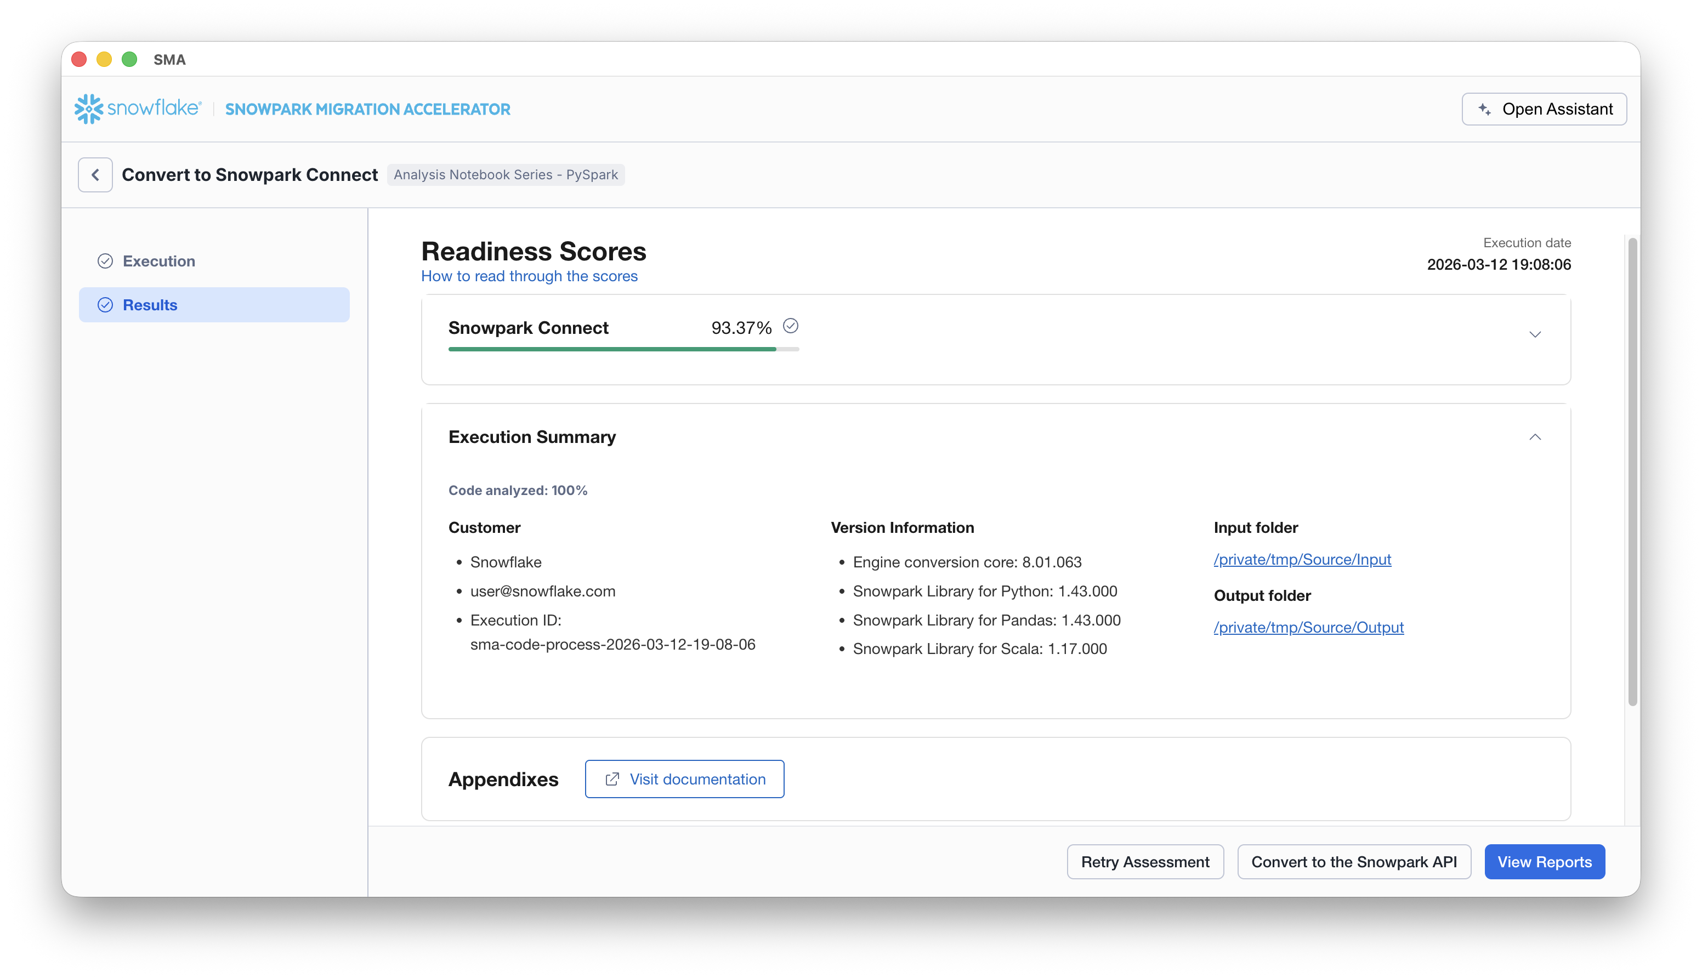Click the sparkle icon on Open Assistant
1702x978 pixels.
tap(1484, 109)
